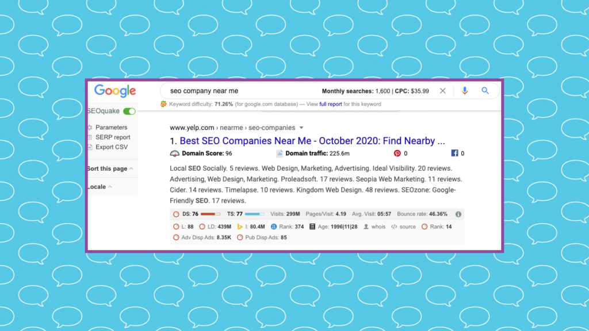Open the SERP report menu item
This screenshot has height=331, width=589.
[113, 137]
